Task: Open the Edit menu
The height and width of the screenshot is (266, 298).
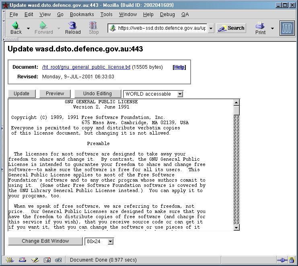Action: pyautogui.click(x=29, y=14)
